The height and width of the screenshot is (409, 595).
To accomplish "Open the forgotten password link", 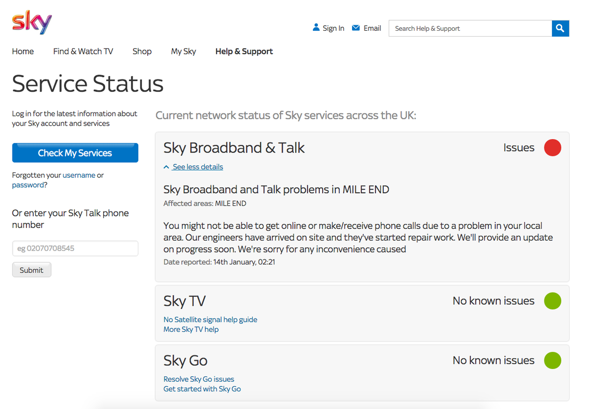I will (27, 185).
